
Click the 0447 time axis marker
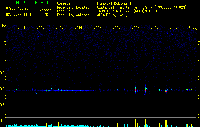pyautogui.click(x=135, y=27)
